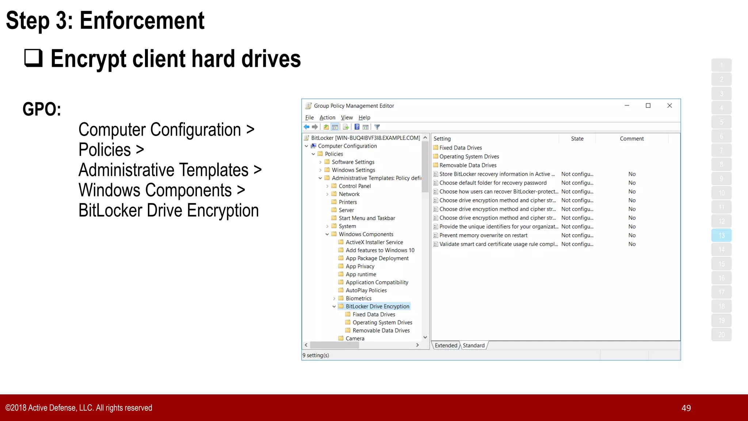Click the Store BitLocker recovery information policy icon
748x421 pixels.
[436, 174]
